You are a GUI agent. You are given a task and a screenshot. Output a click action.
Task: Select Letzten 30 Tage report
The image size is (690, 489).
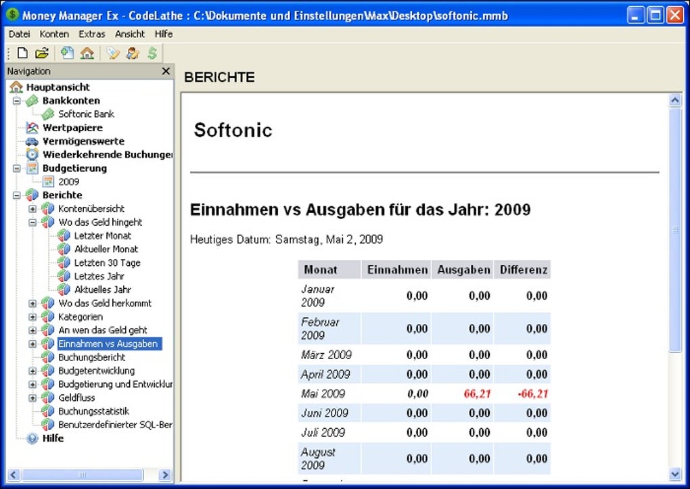click(x=108, y=263)
